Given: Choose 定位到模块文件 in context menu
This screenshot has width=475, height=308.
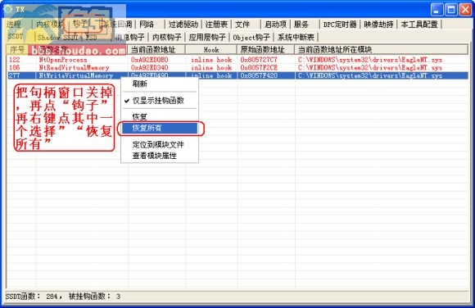Looking at the screenshot, I should pos(158,145).
